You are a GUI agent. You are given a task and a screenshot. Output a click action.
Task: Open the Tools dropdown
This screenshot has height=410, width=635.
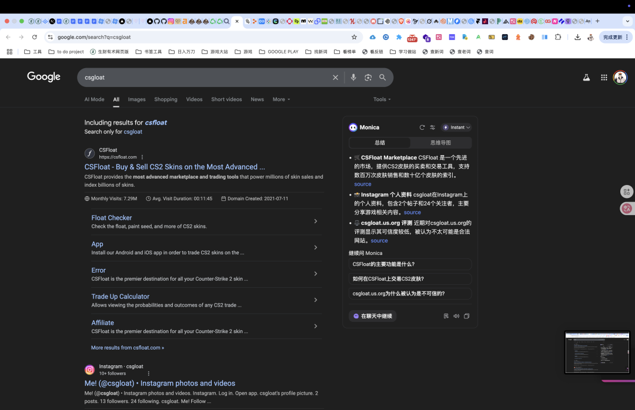[x=382, y=99]
